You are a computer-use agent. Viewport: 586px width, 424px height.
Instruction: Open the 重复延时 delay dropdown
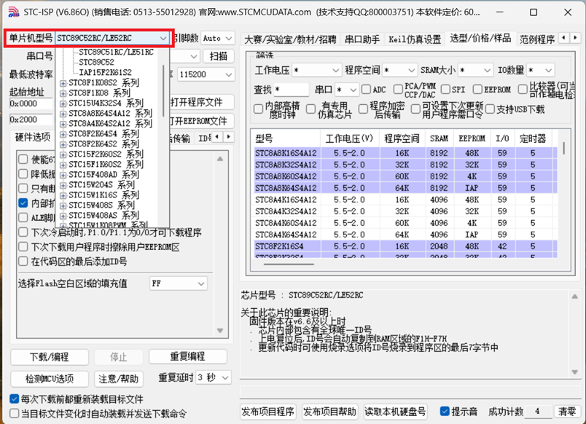coord(229,378)
